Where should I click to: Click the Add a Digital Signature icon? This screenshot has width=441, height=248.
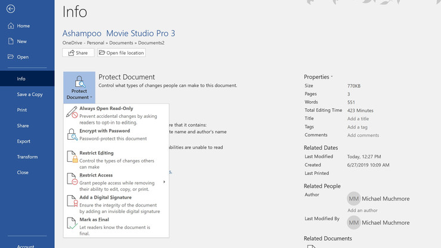(x=72, y=202)
